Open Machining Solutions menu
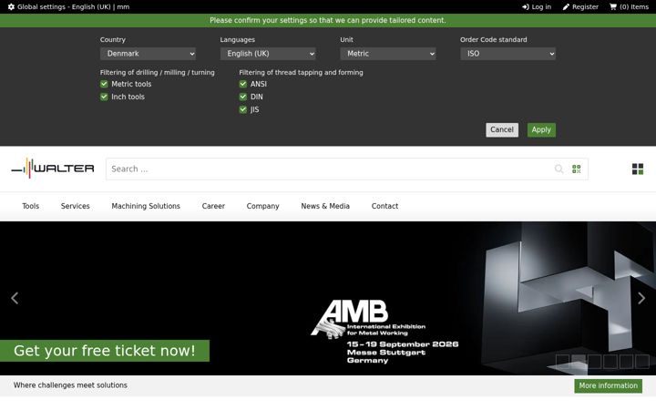 point(146,206)
